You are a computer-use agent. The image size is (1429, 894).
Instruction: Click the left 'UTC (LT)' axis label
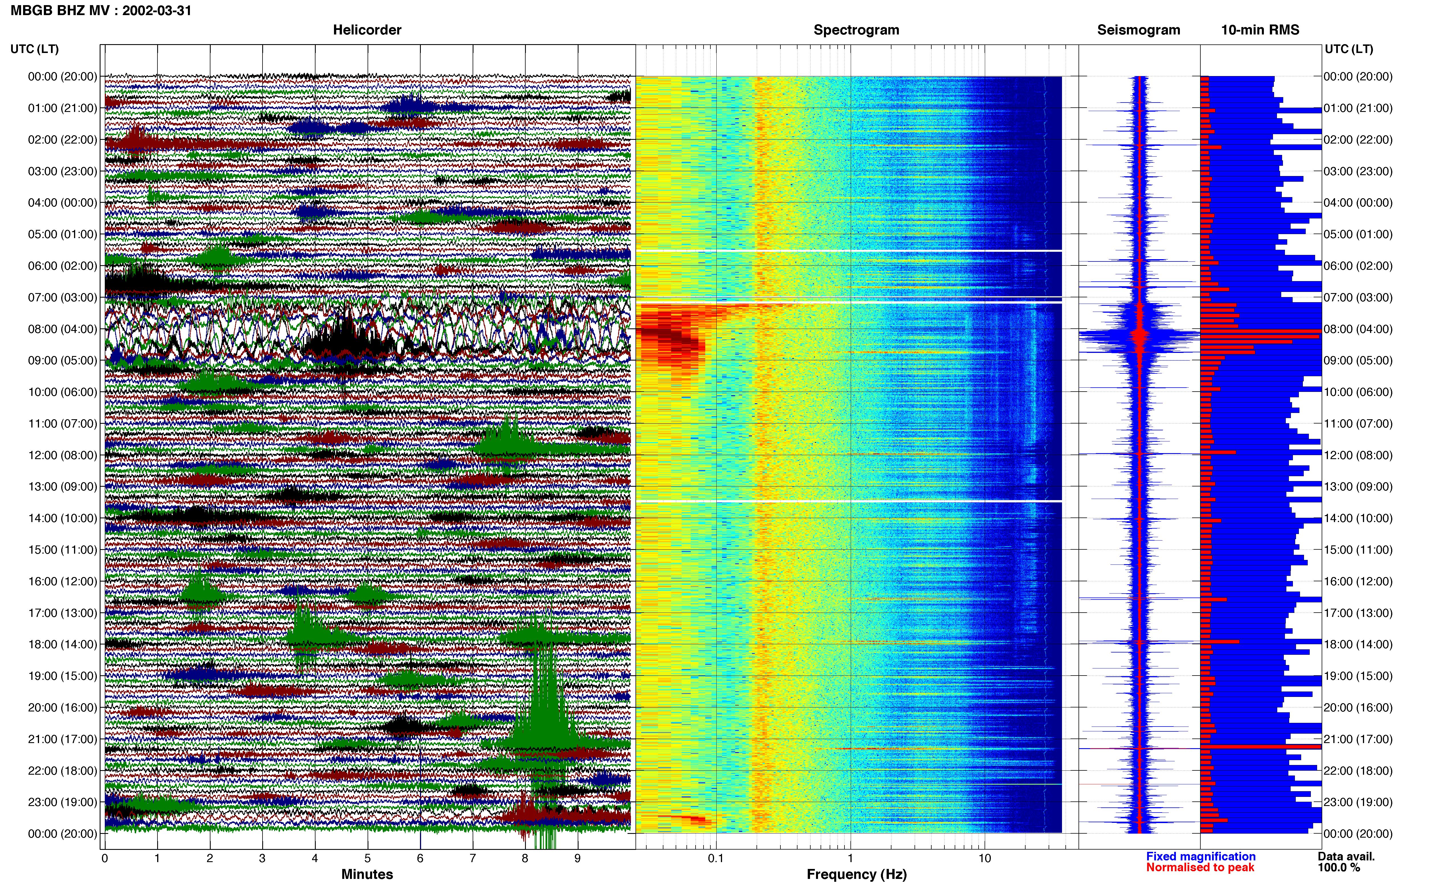(35, 49)
